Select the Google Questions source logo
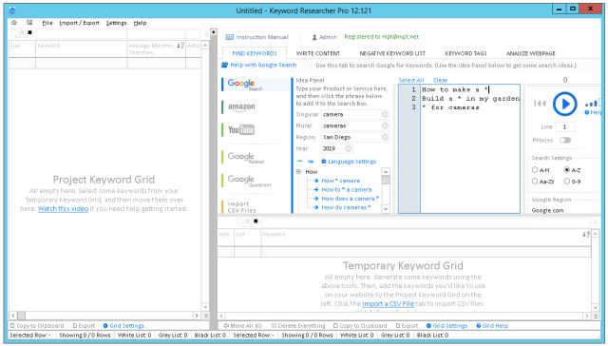Viewport: 608px width, 346px height. [249, 181]
